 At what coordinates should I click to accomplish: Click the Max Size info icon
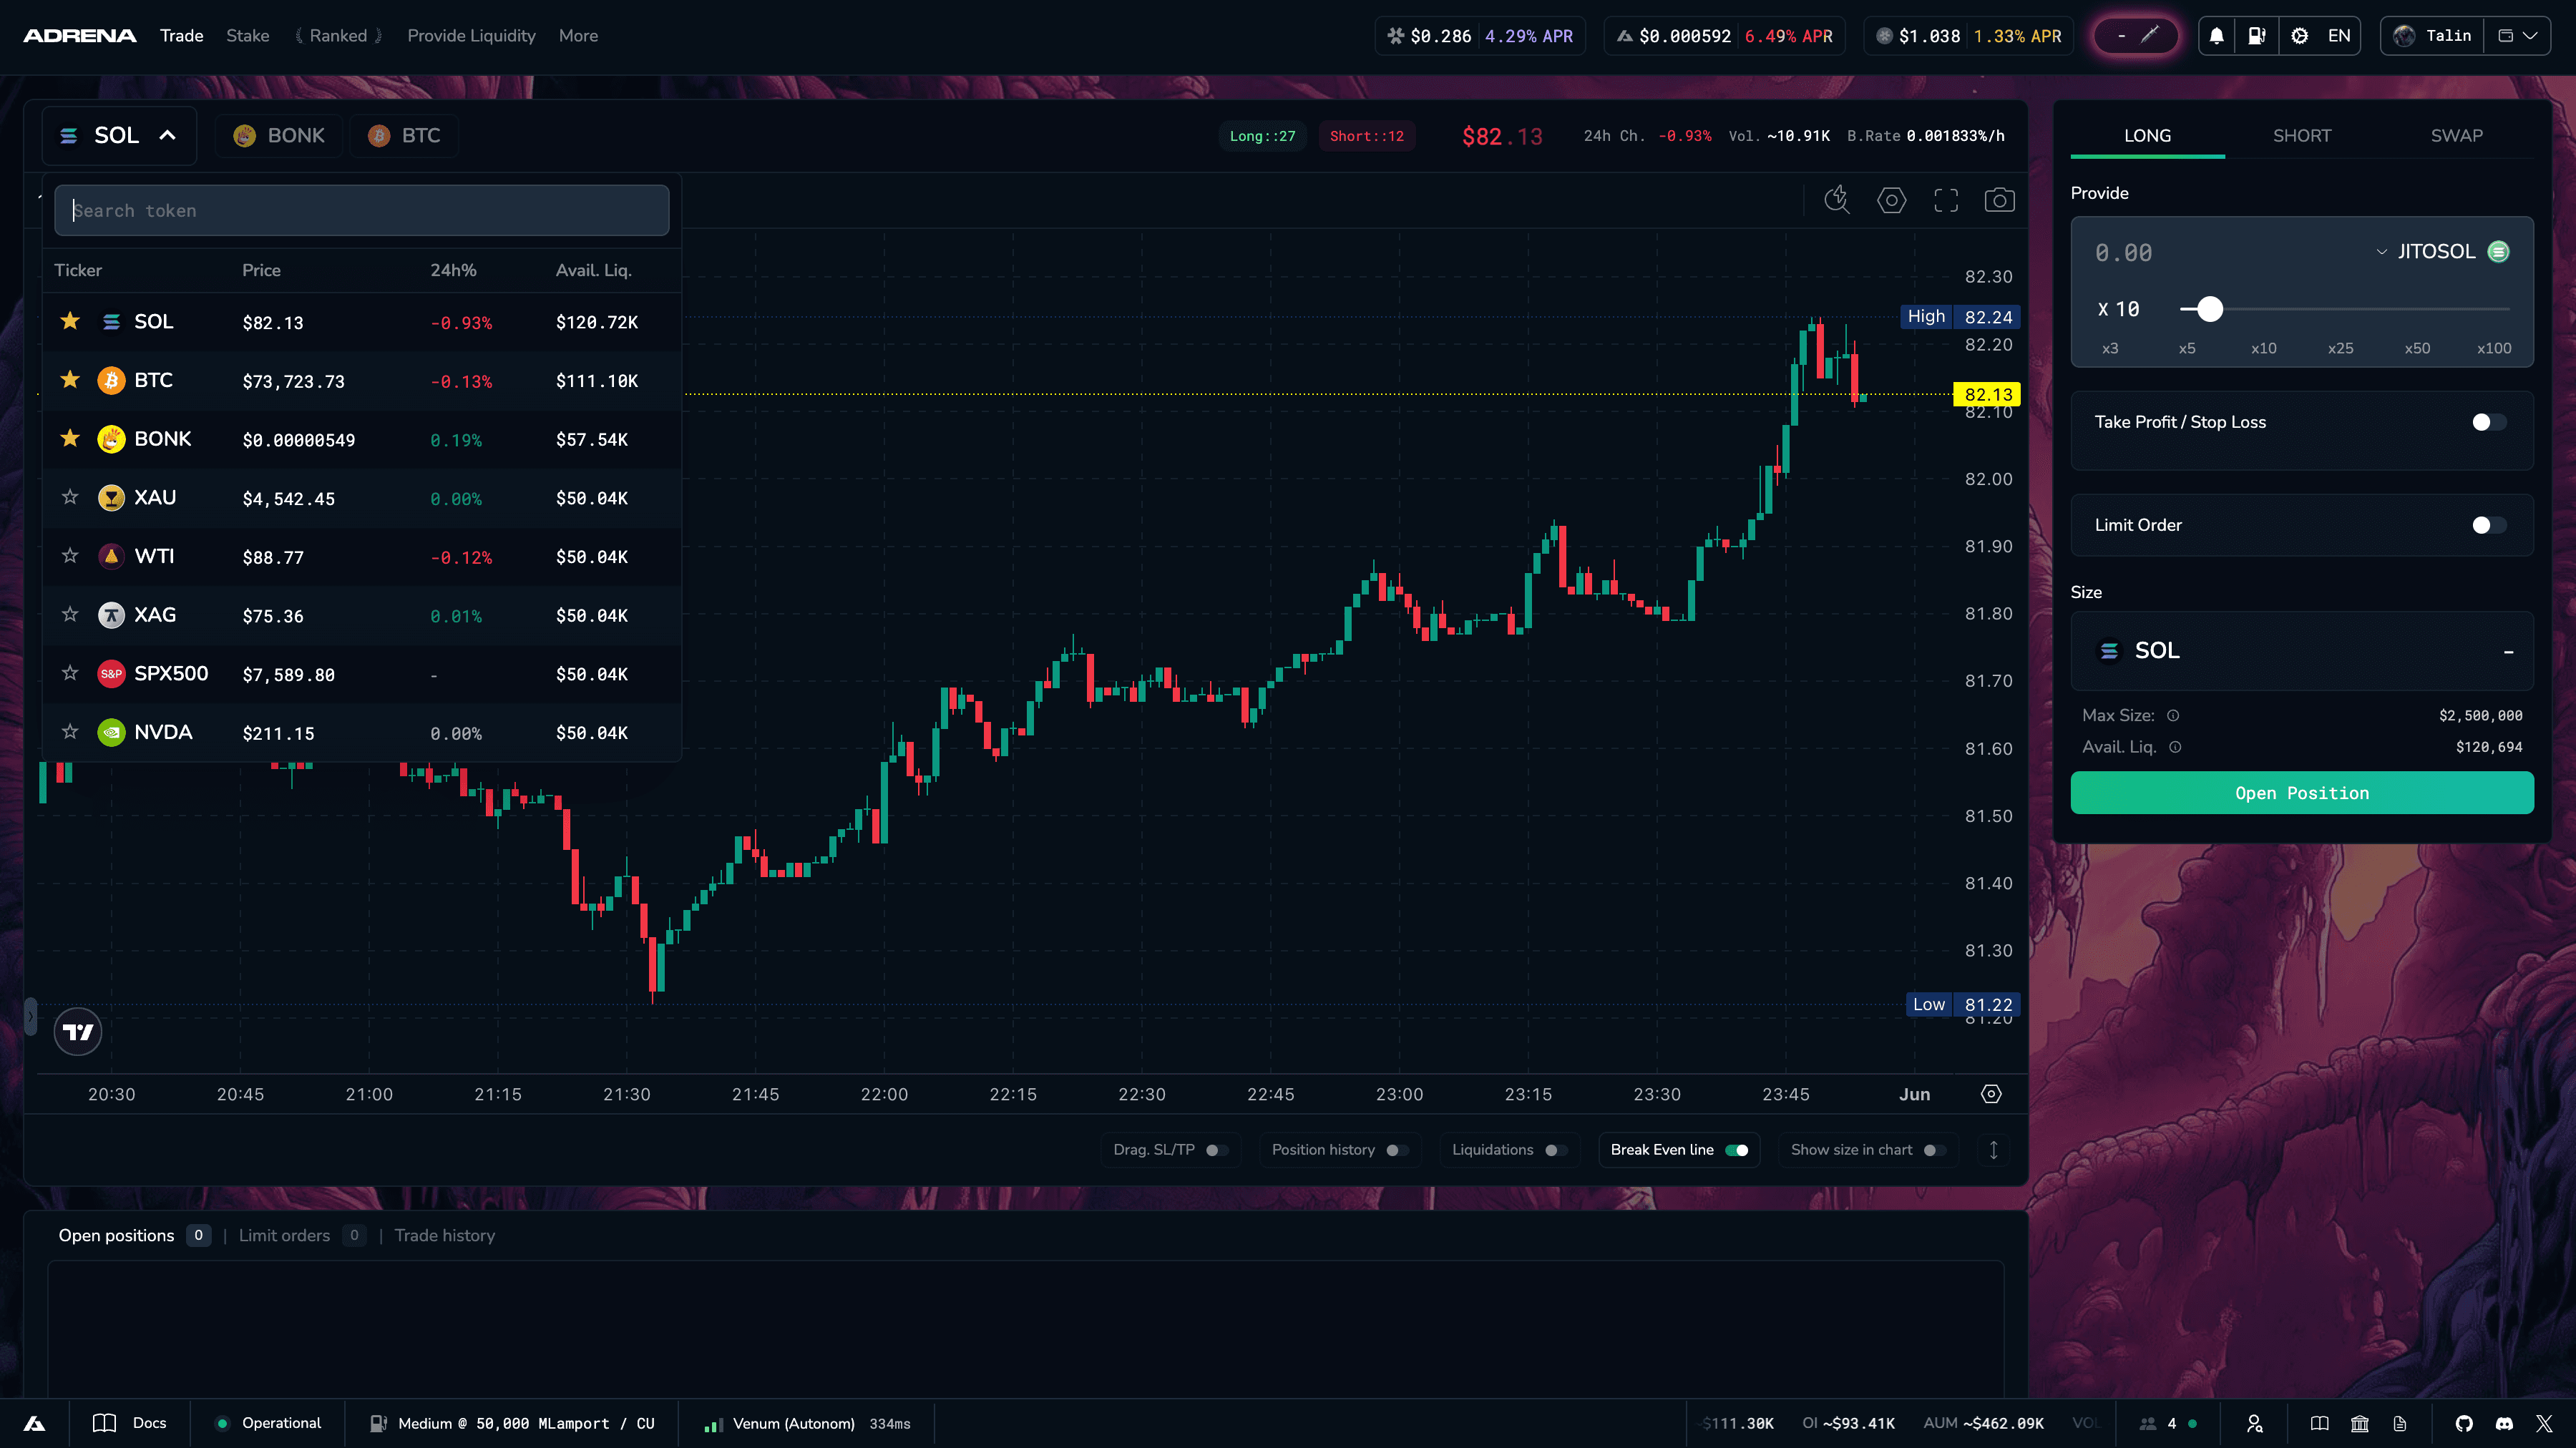(x=2173, y=716)
